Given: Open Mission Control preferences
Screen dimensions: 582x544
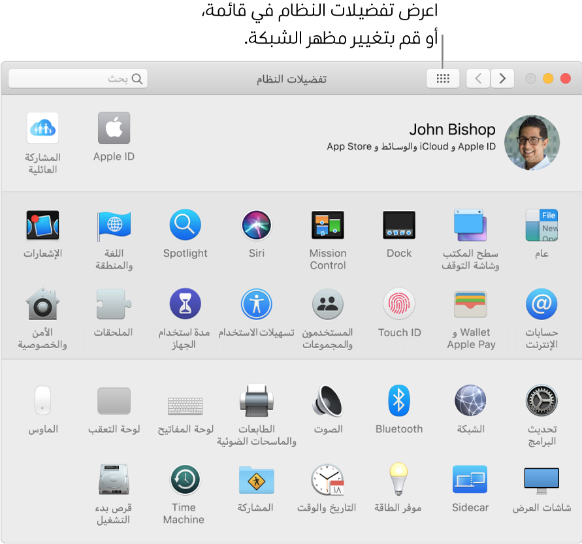Looking at the screenshot, I should click(328, 225).
